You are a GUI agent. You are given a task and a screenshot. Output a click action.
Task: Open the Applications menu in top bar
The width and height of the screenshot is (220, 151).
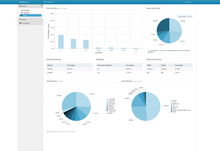click(x=50, y=2)
